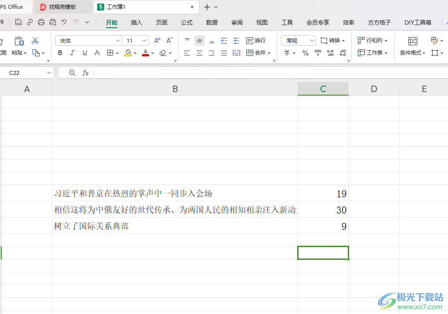
Task: Click the Print icon
Action: 41,22
